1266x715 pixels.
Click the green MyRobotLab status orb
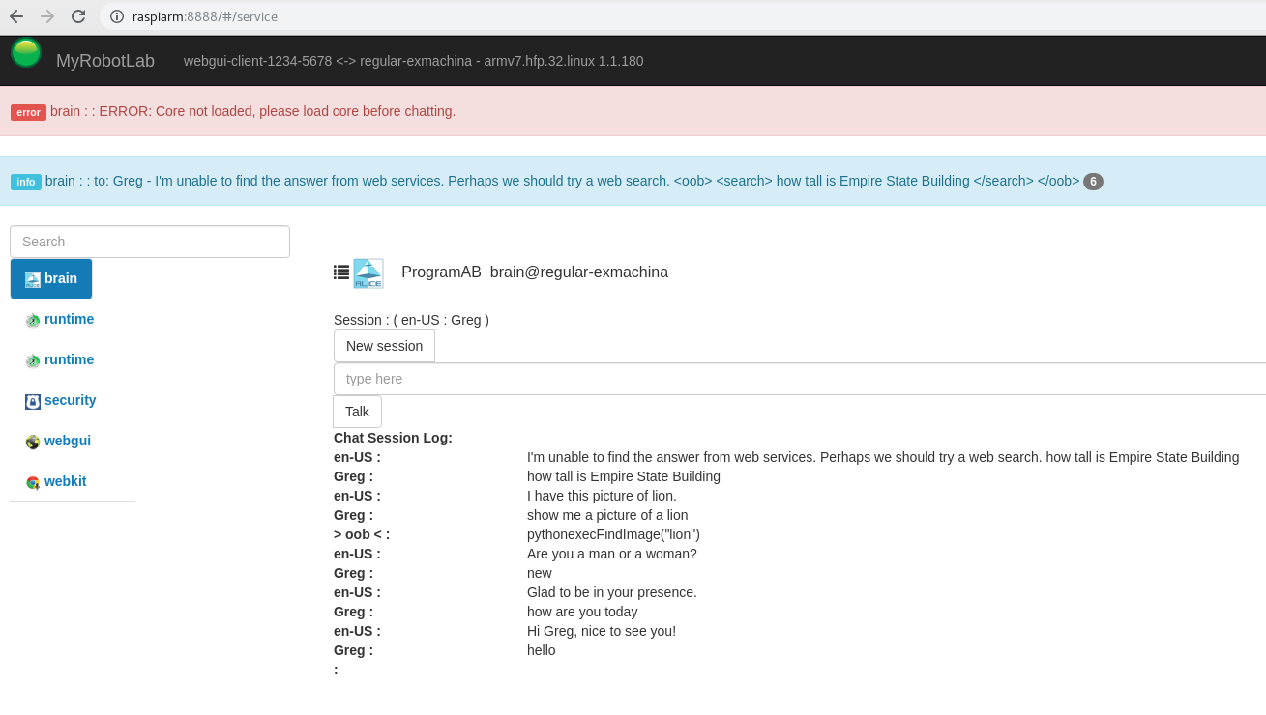click(x=26, y=52)
